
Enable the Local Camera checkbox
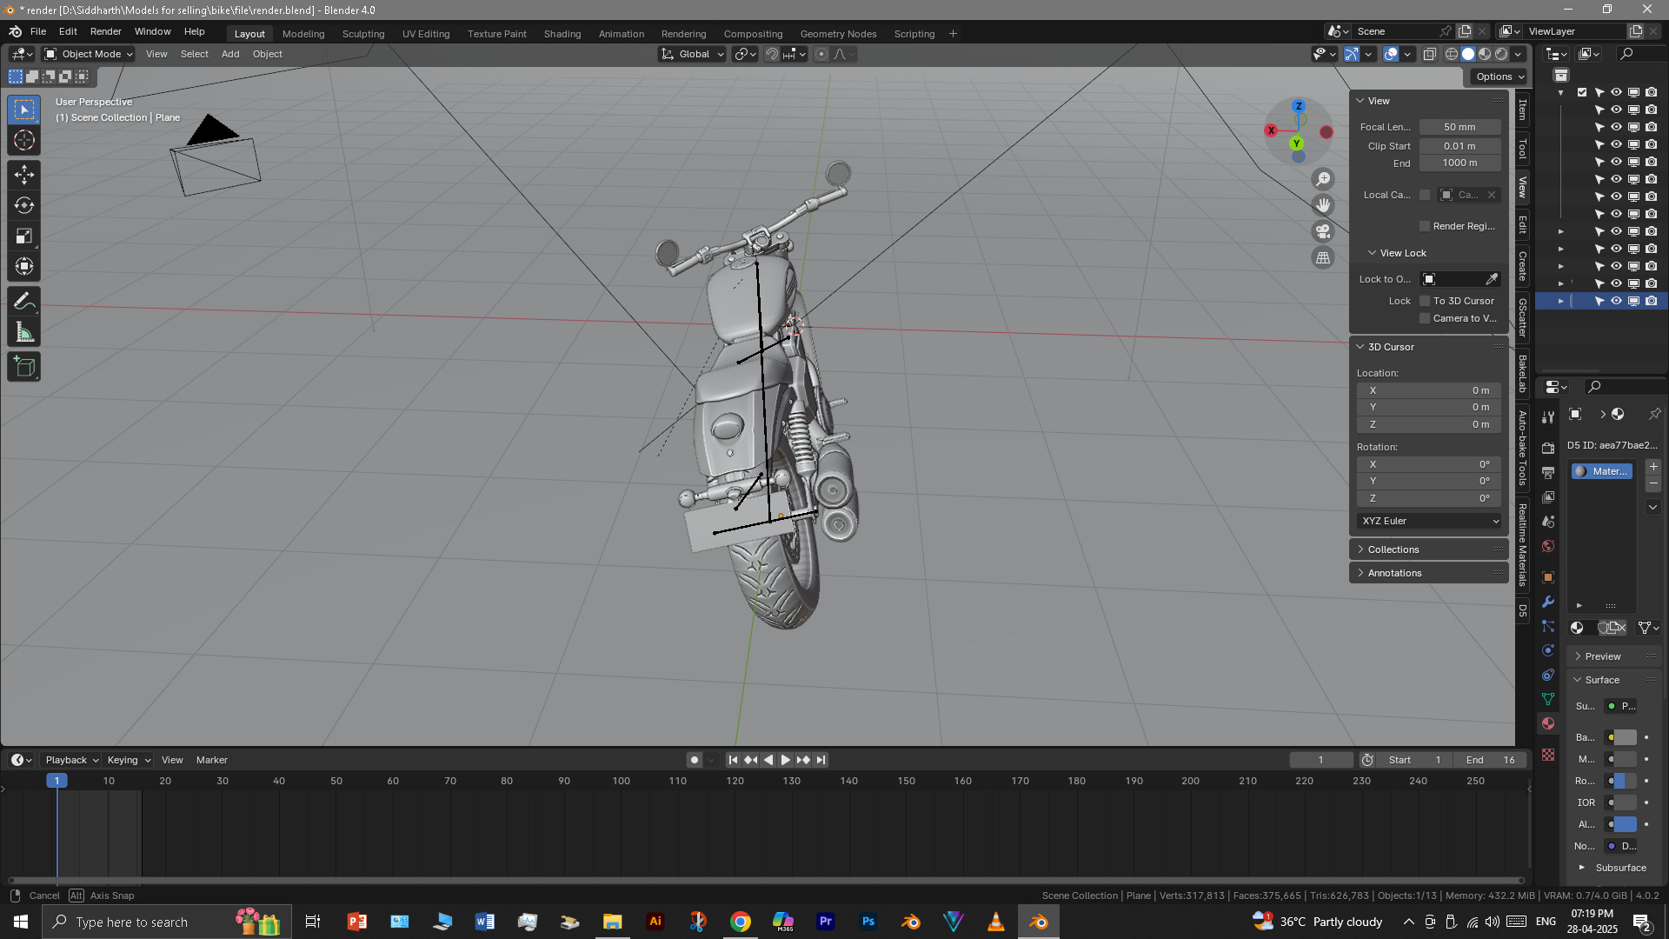1425,195
